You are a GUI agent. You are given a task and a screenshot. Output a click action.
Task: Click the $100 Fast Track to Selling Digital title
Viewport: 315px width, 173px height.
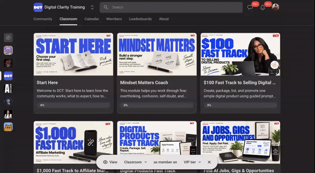239,83
